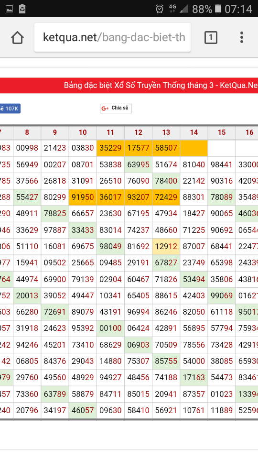Screen dimensions: 258x459
Task: Click the orange cell 91950
Action: [x=83, y=197]
